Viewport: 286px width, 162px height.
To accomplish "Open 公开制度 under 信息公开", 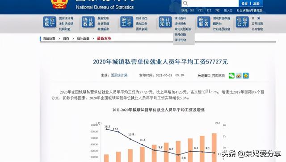I will coord(257,29).
